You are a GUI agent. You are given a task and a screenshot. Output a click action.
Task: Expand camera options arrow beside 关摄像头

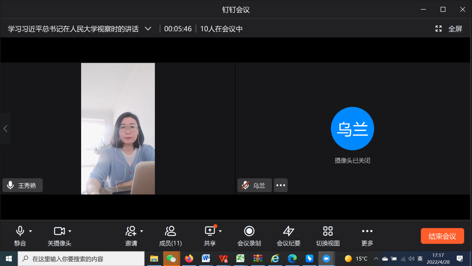point(70,231)
